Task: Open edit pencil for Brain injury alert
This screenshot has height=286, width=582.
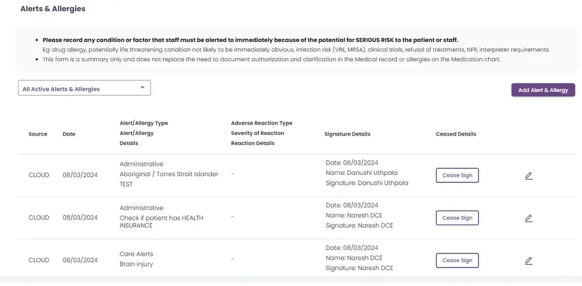Action: [x=528, y=260]
